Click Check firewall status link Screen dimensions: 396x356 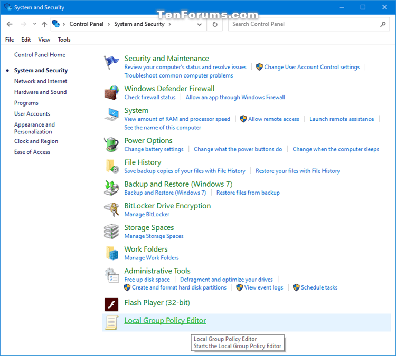pyautogui.click(x=150, y=98)
